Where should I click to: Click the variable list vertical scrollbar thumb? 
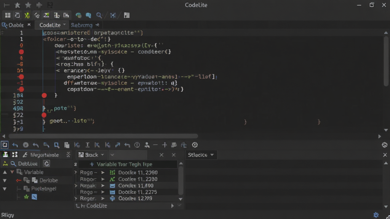pyautogui.click(x=181, y=180)
